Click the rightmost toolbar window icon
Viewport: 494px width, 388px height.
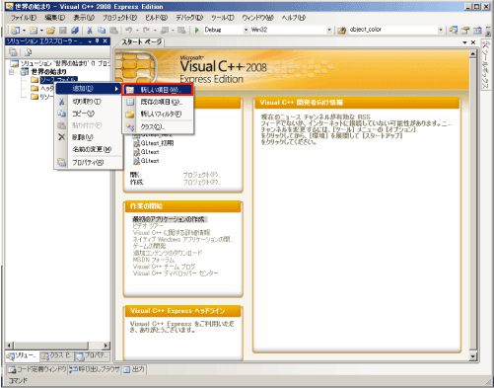[x=477, y=30]
